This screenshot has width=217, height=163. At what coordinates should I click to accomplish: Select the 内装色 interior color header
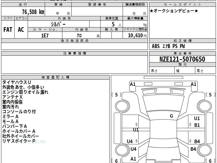81,30
